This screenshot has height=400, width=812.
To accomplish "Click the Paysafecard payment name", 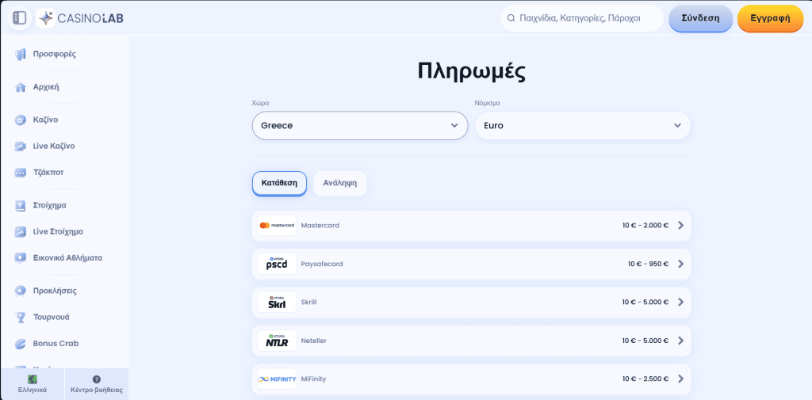I will [322, 264].
